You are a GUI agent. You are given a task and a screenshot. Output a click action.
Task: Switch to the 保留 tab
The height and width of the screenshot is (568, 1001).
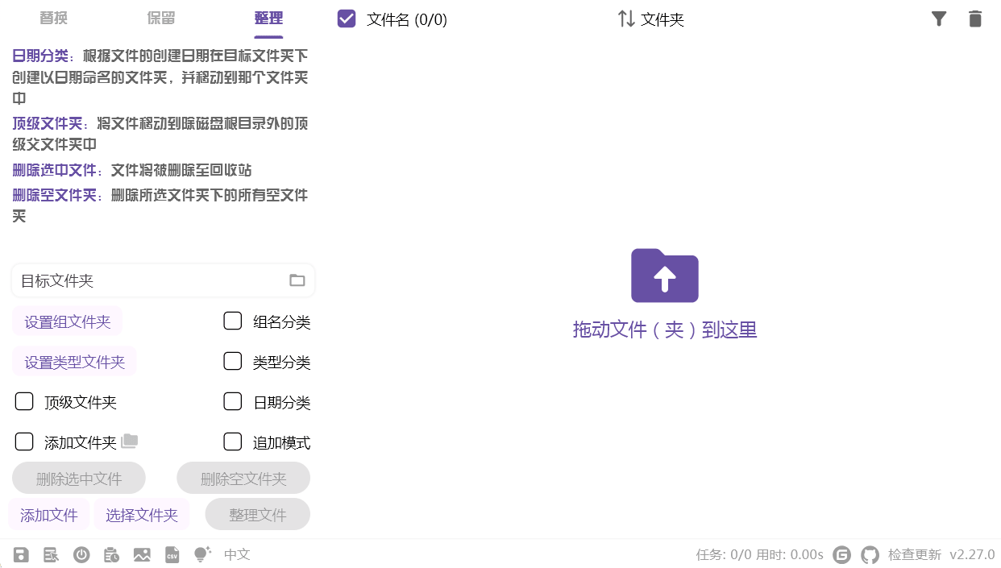[160, 17]
